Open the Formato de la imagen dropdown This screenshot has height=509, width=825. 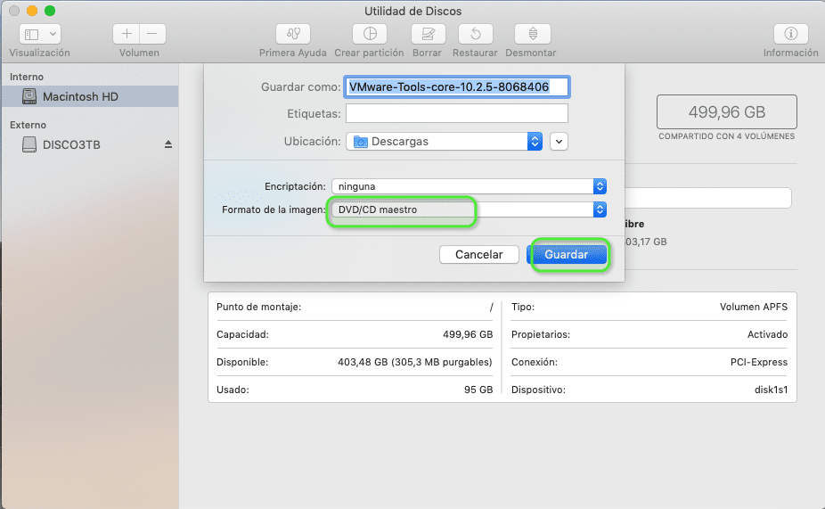tap(468, 209)
